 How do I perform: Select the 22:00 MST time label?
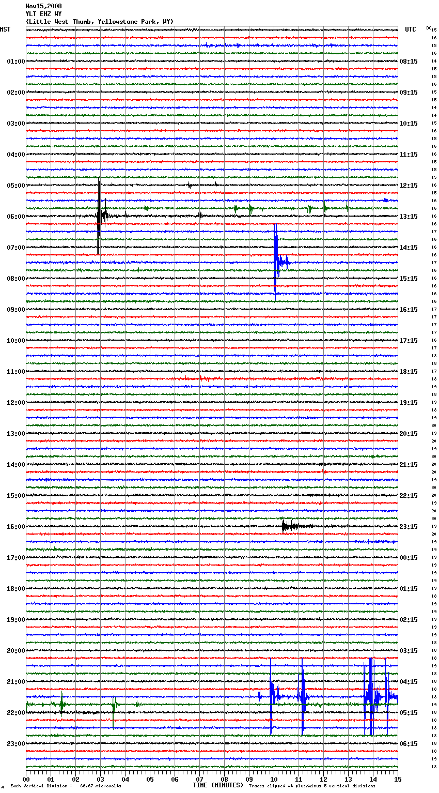[16, 713]
